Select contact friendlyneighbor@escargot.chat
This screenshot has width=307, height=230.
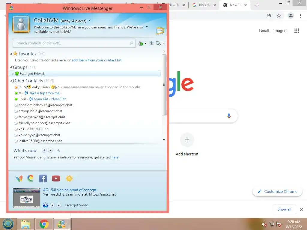44,123
